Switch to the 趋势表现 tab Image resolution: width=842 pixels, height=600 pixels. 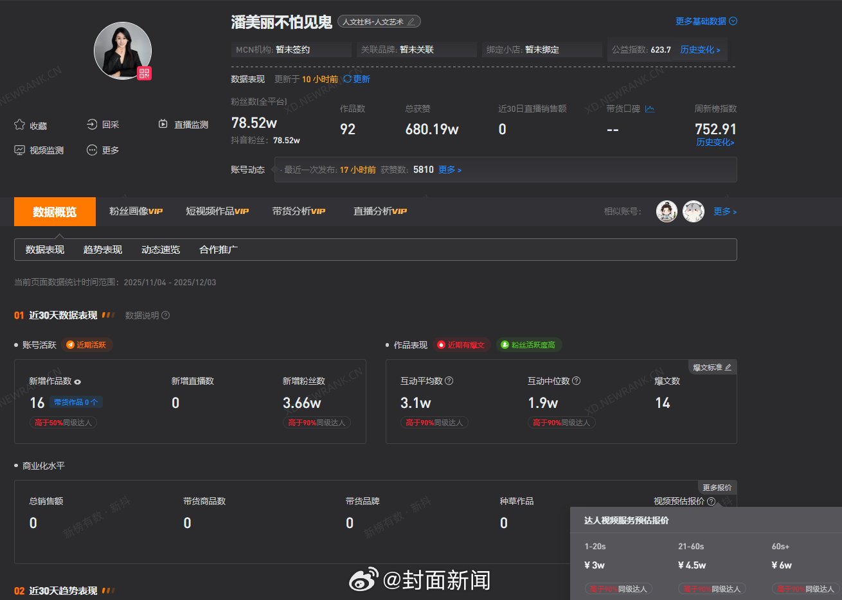click(x=102, y=249)
